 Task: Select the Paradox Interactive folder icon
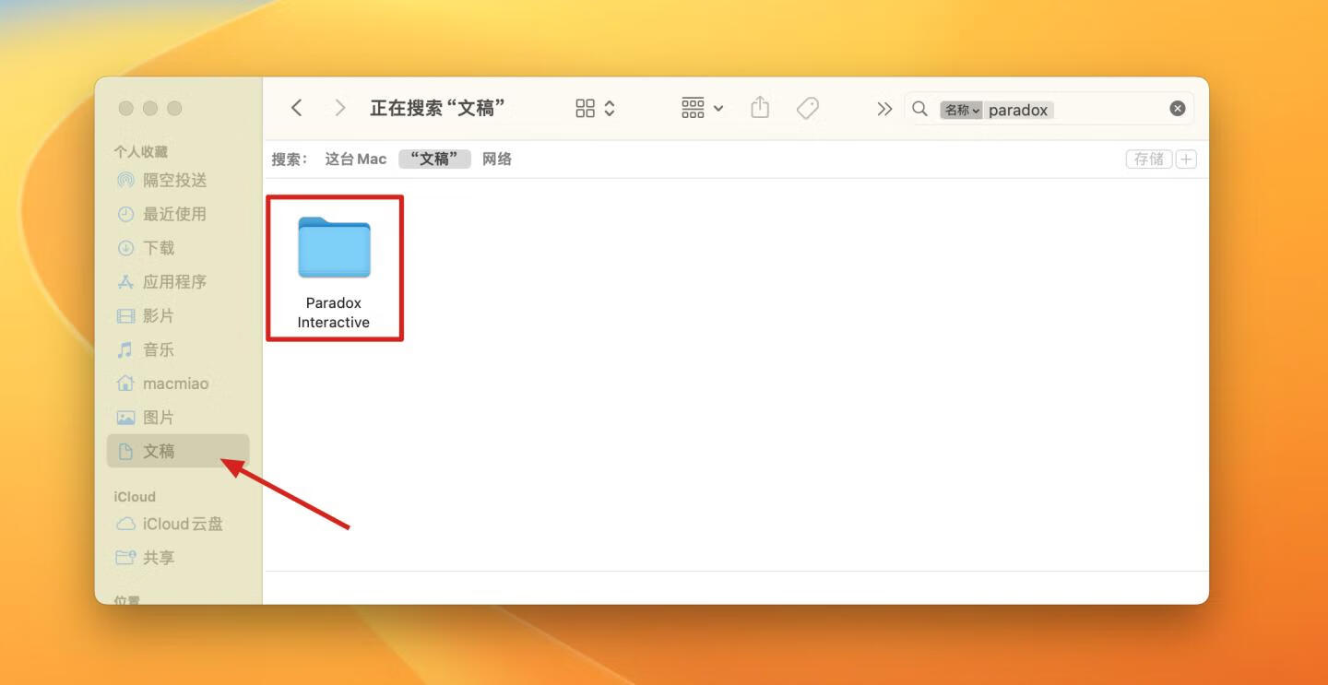click(334, 247)
